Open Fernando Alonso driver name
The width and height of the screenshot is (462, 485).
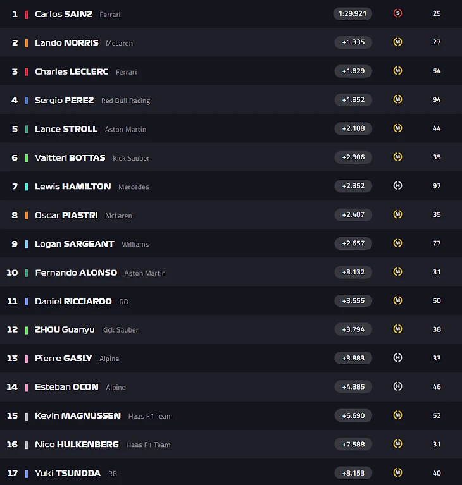(76, 273)
